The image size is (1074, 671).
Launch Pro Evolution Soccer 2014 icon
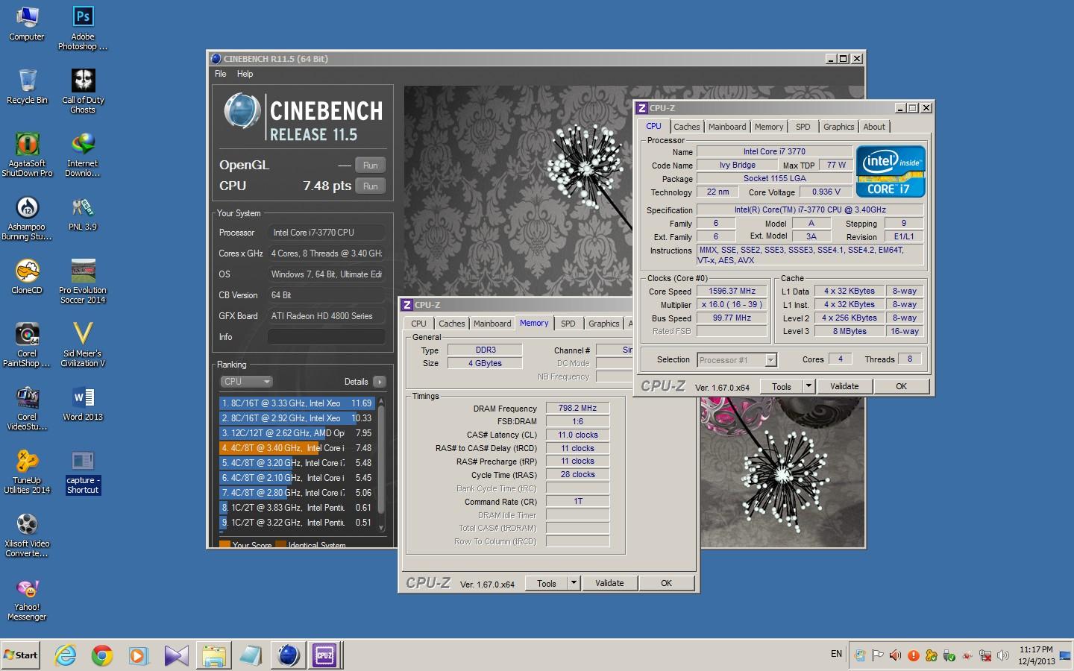click(83, 281)
